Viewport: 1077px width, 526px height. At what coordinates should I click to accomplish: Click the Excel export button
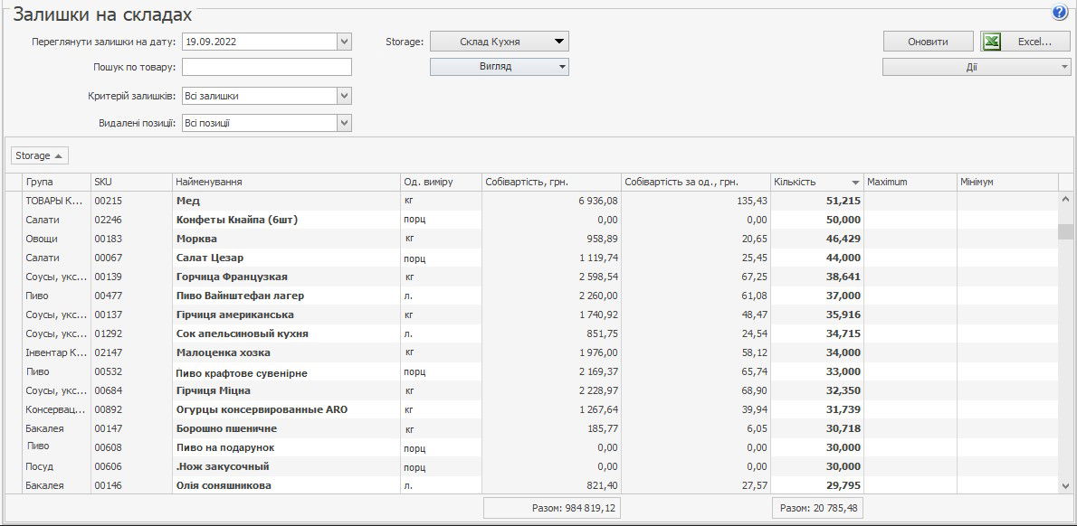pos(1025,42)
